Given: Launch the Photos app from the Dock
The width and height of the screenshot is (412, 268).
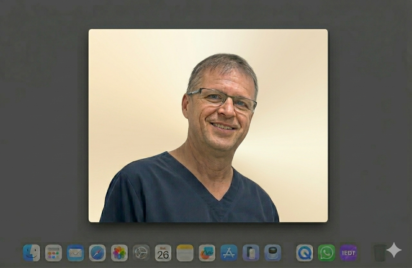Looking at the screenshot, I should [119, 253].
